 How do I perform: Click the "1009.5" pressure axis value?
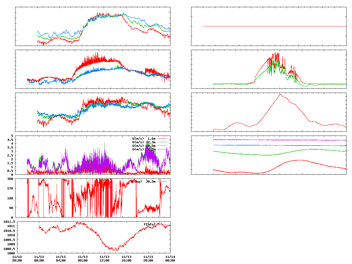[9, 240]
